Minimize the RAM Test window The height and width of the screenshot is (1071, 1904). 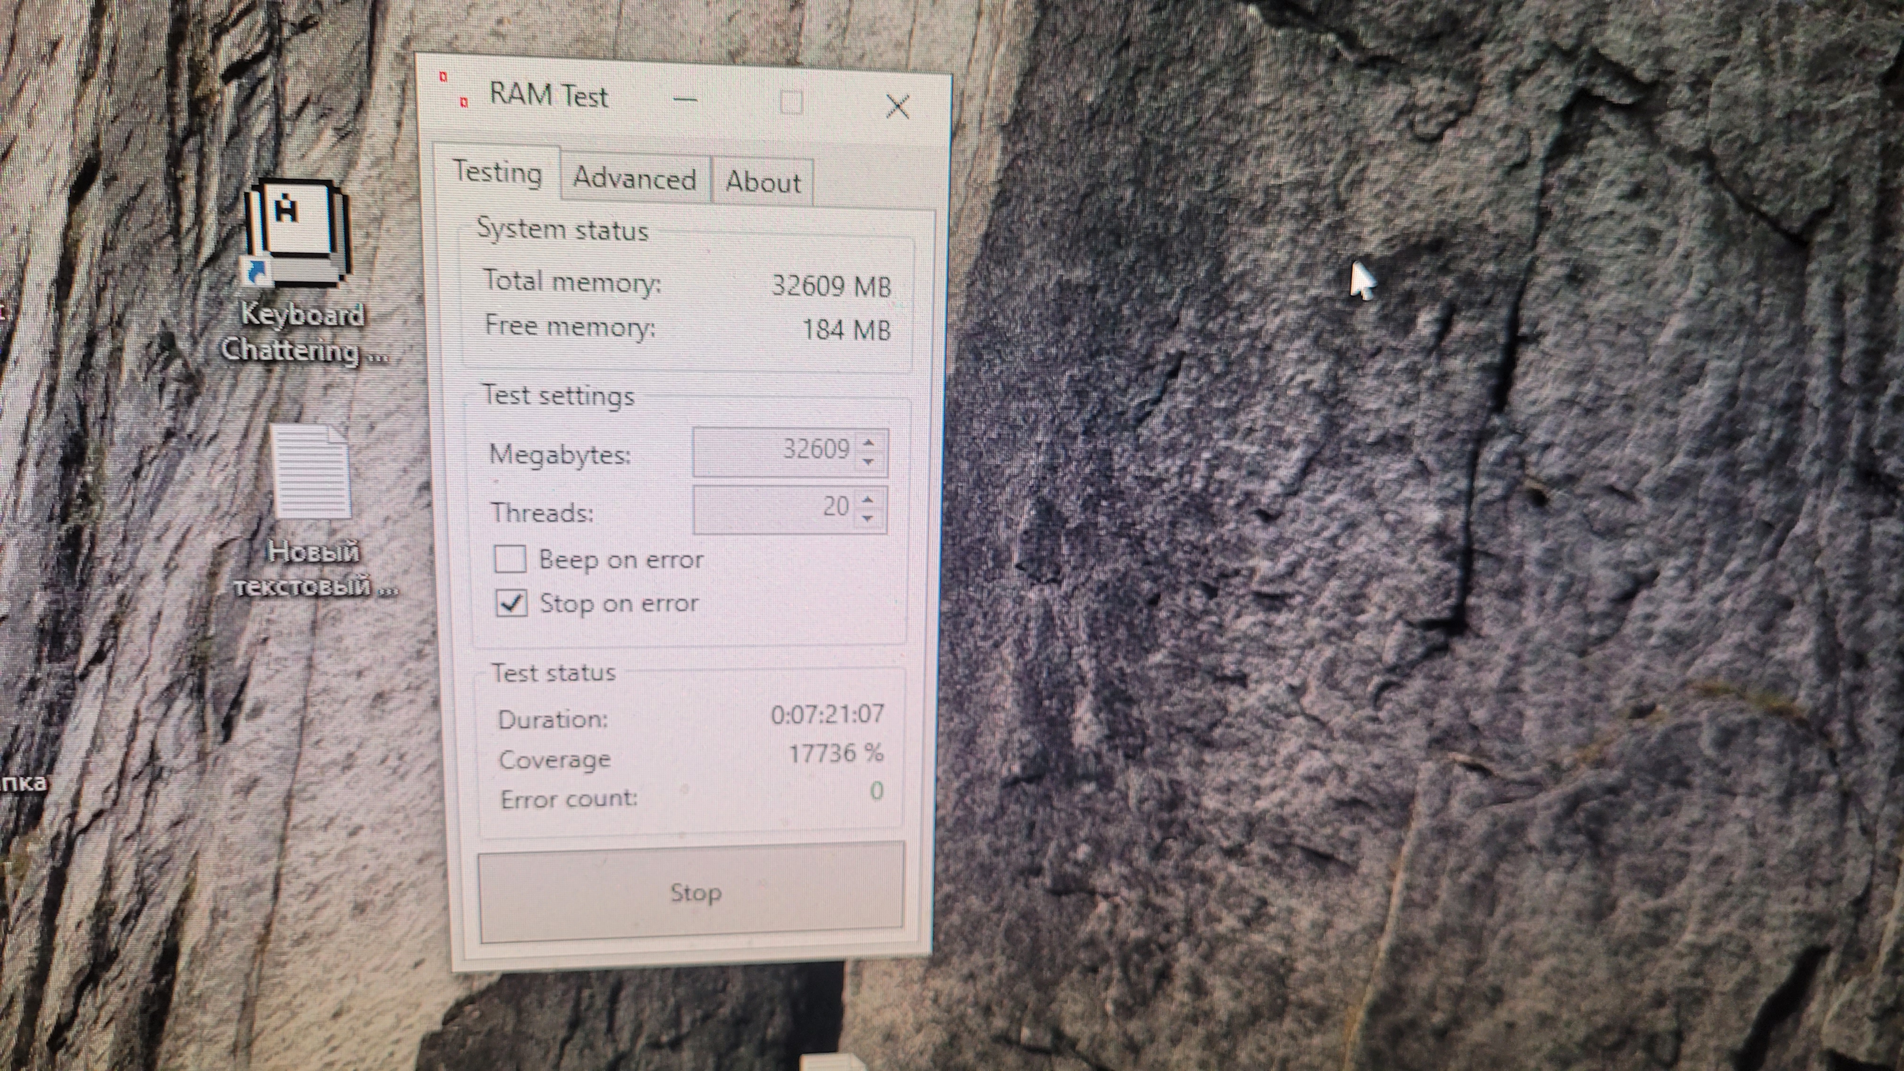coord(685,99)
